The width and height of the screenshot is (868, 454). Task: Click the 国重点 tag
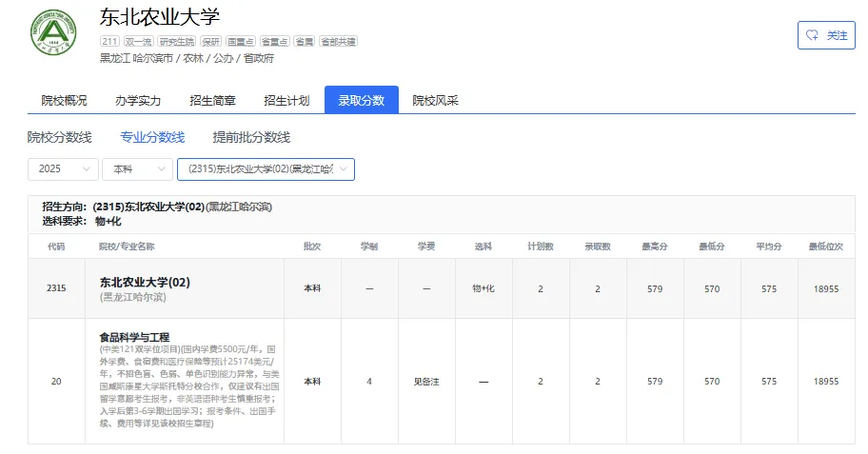coord(241,42)
